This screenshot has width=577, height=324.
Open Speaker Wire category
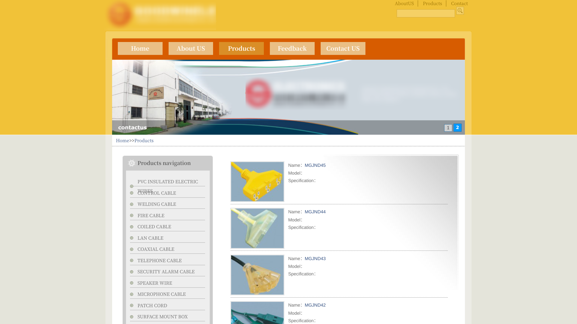tap(155, 283)
